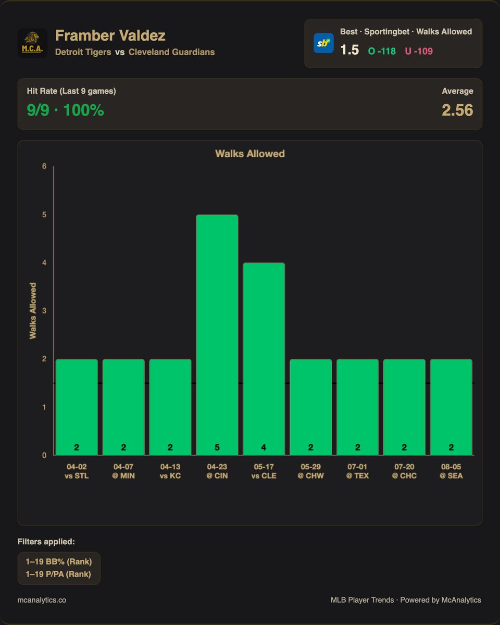500x625 pixels.
Task: Click the 04-13 vs KC bar
Action: click(x=170, y=407)
